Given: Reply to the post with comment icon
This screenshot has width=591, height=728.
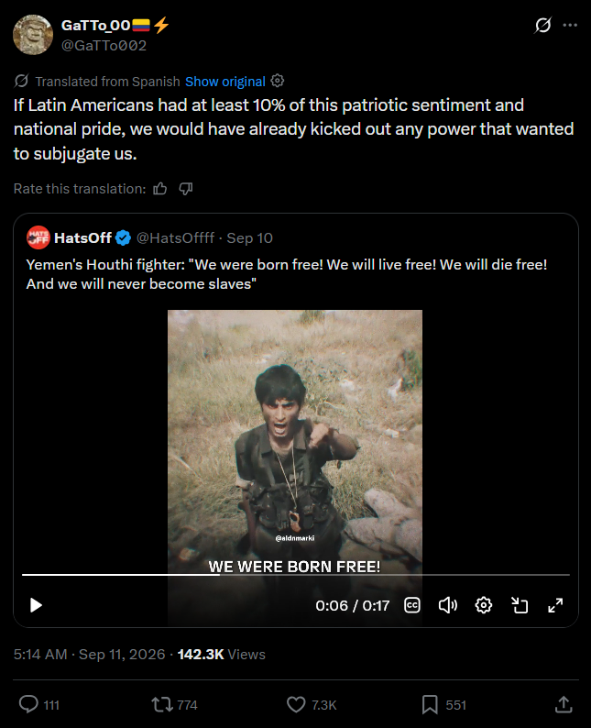Looking at the screenshot, I should (28, 704).
